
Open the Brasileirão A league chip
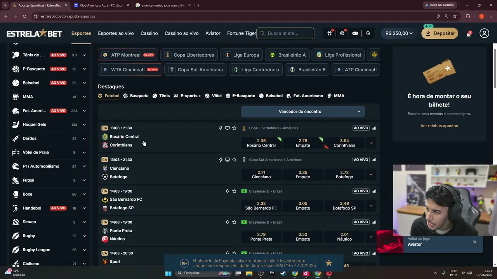(288, 55)
